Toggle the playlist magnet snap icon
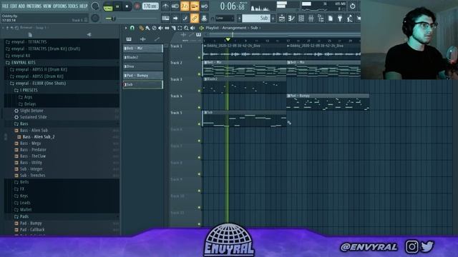This screenshot has height=257, width=458. [132, 28]
